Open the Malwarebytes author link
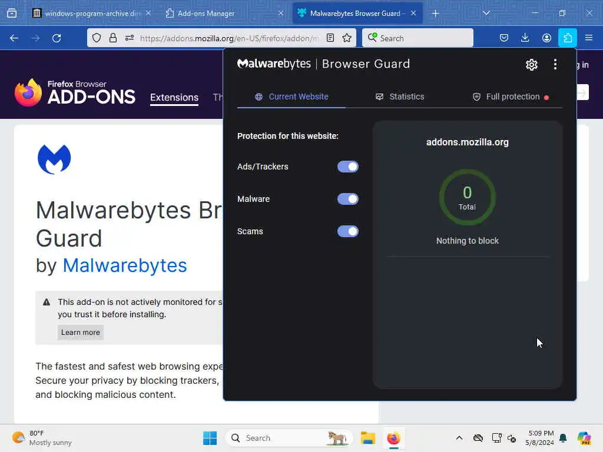Screen dimensions: 603x452 [x=125, y=265]
